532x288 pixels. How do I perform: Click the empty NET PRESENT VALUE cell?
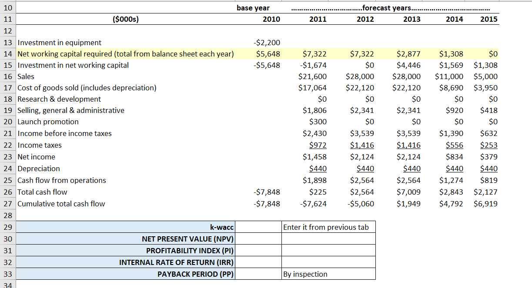point(259,238)
